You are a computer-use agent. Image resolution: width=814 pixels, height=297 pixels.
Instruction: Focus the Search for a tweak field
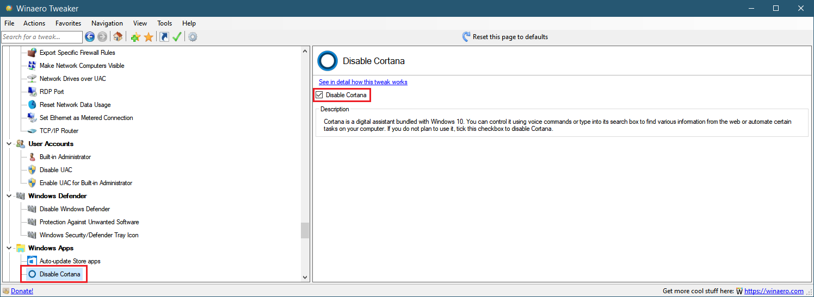(x=42, y=37)
